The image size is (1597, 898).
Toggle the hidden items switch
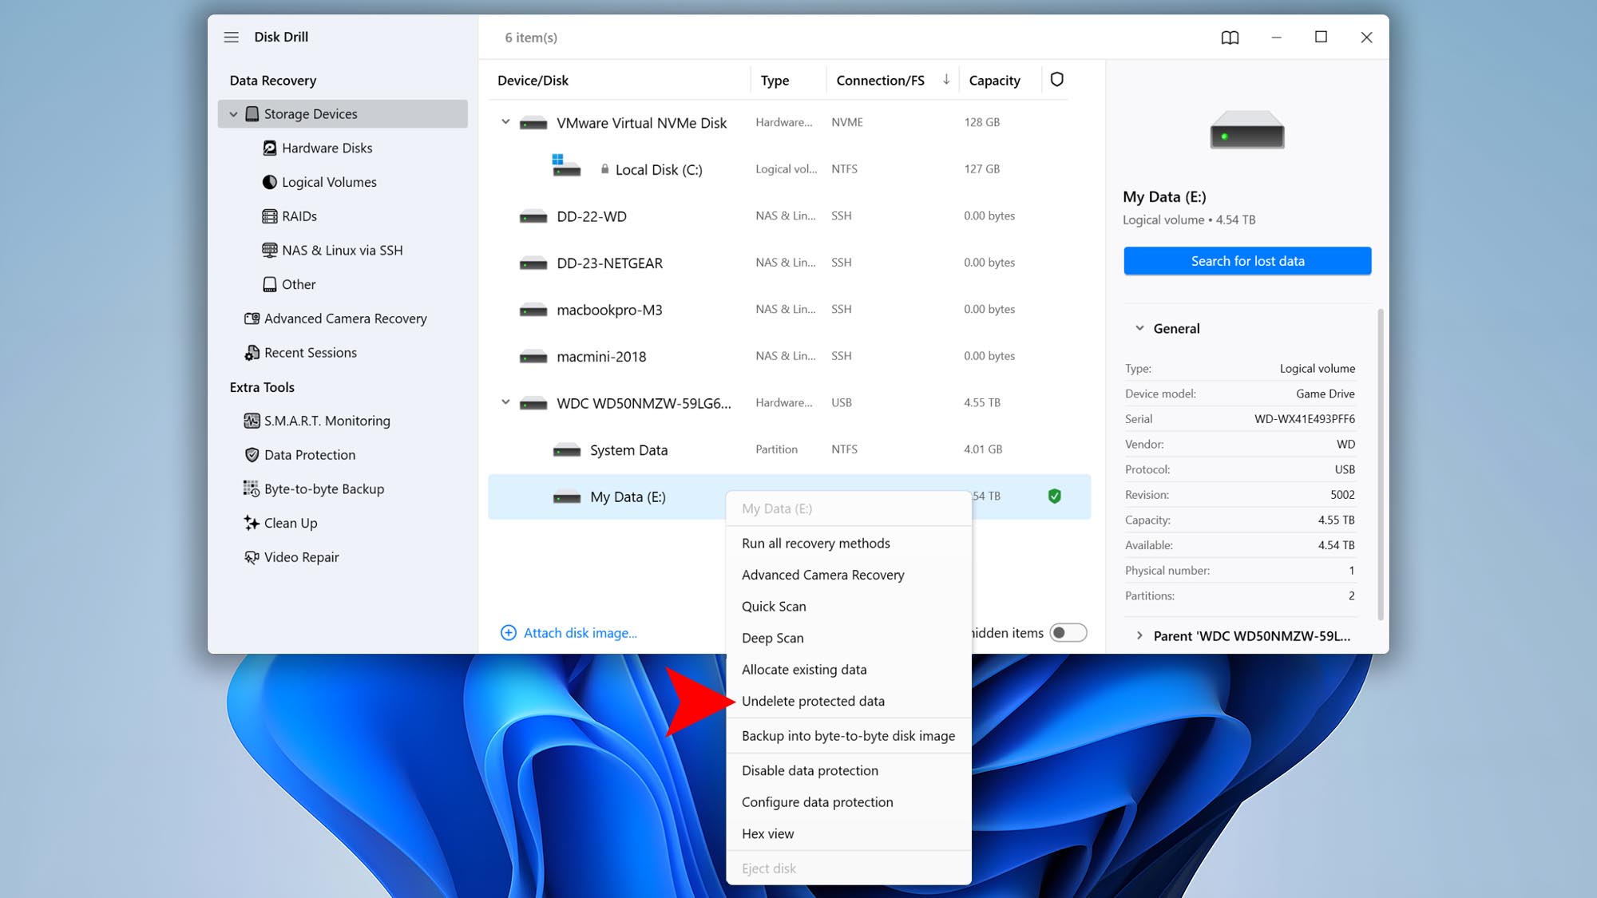tap(1068, 633)
